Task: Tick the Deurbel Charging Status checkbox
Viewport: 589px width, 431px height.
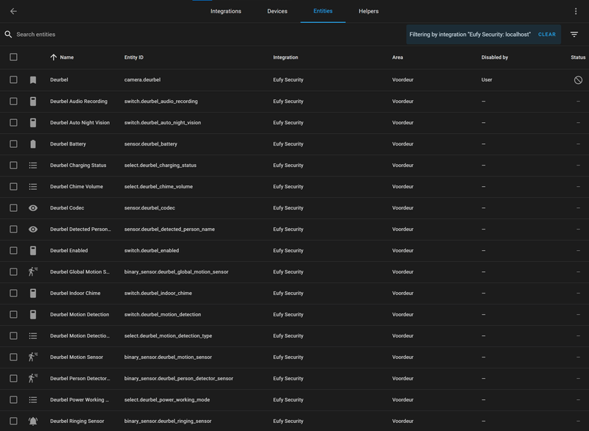Action: tap(13, 165)
